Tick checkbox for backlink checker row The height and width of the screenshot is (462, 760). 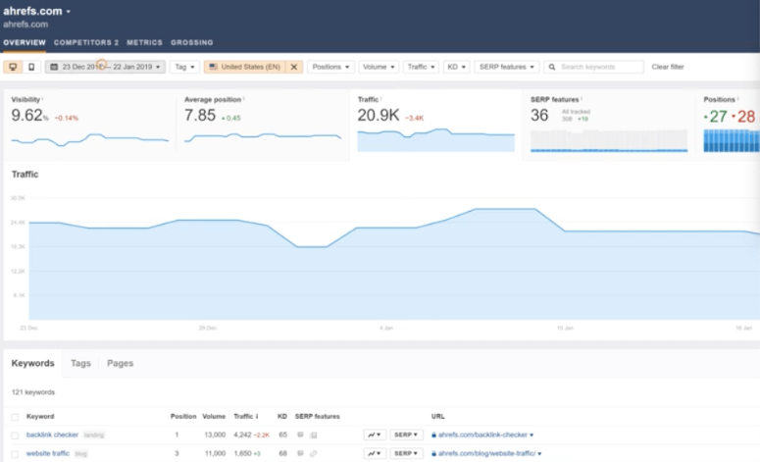[x=15, y=436]
